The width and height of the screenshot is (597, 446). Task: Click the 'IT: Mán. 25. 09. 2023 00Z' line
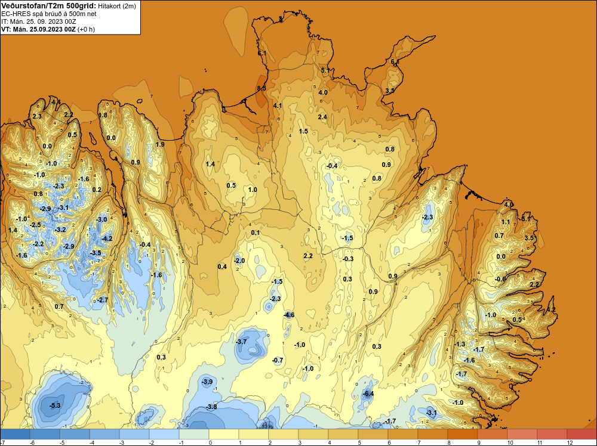[x=38, y=21]
